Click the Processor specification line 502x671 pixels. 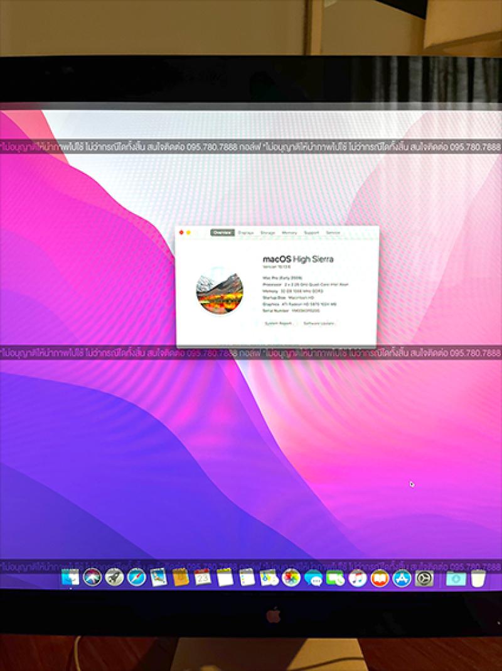pyautogui.click(x=306, y=285)
